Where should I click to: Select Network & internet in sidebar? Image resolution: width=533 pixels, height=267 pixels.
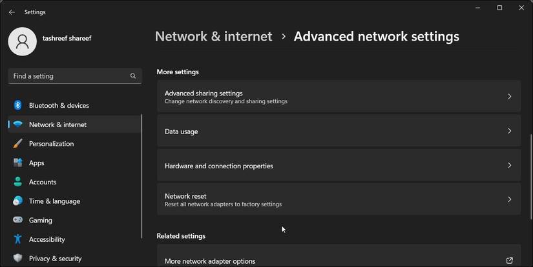(x=57, y=124)
